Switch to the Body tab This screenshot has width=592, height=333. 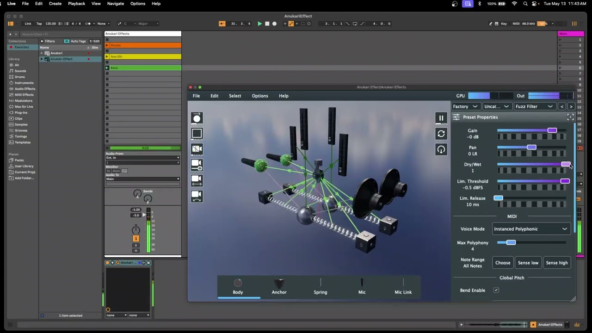coord(238,287)
